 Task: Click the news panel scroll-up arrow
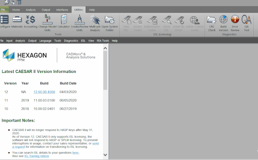pos(105,48)
